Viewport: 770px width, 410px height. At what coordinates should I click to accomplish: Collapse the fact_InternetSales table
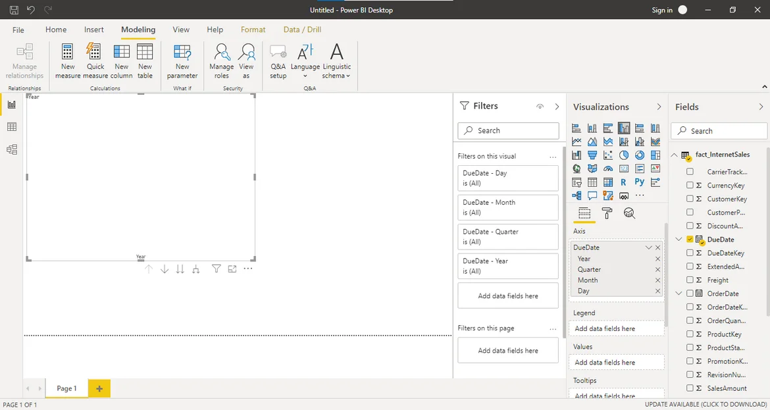[675, 155]
